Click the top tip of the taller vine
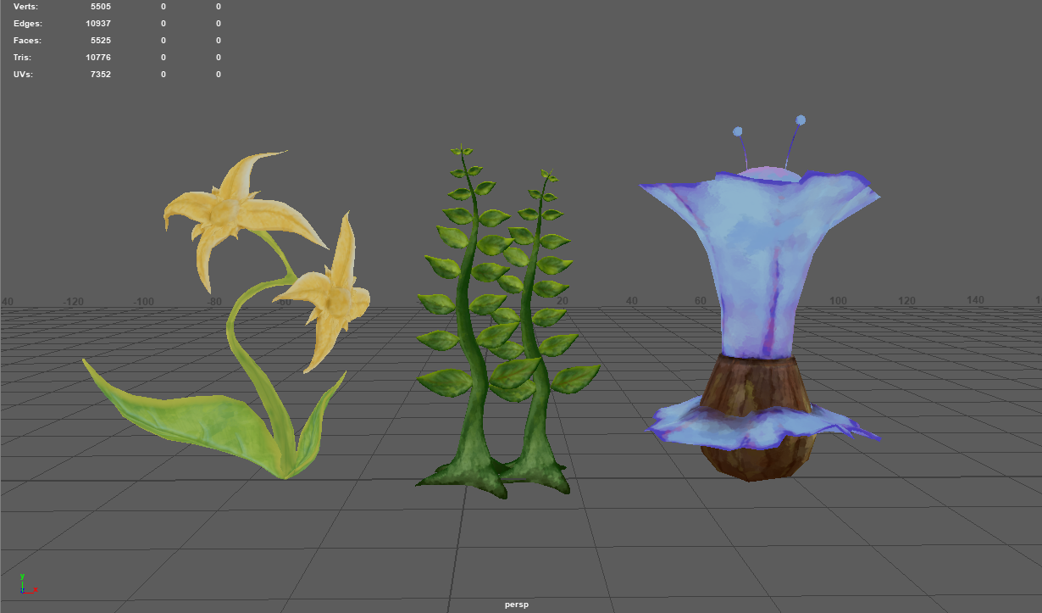 tap(462, 151)
